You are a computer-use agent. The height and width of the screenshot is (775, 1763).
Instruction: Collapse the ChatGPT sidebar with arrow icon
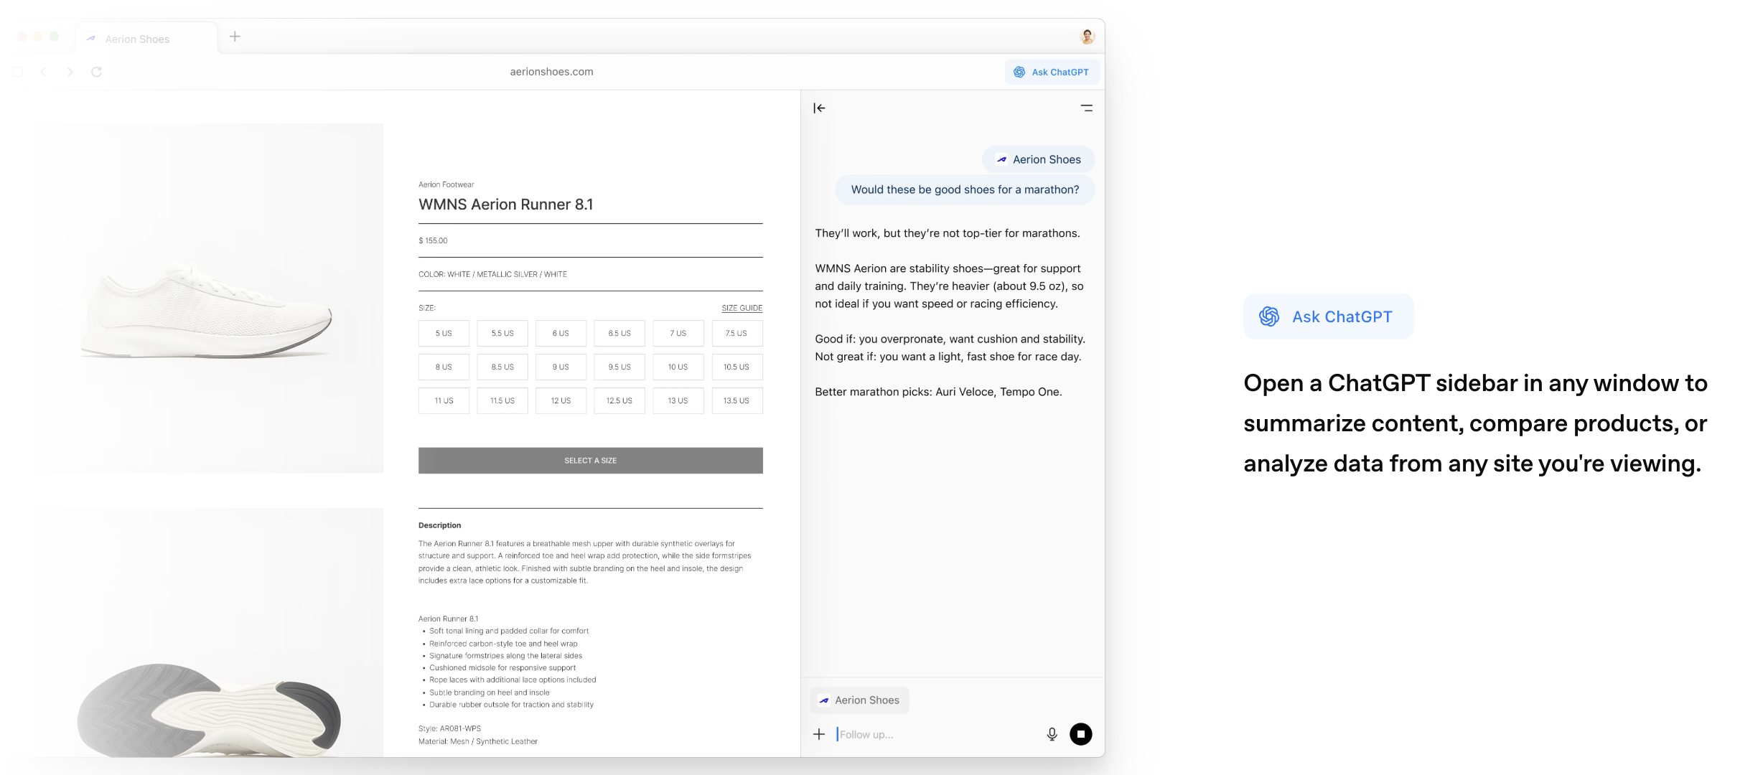tap(819, 108)
